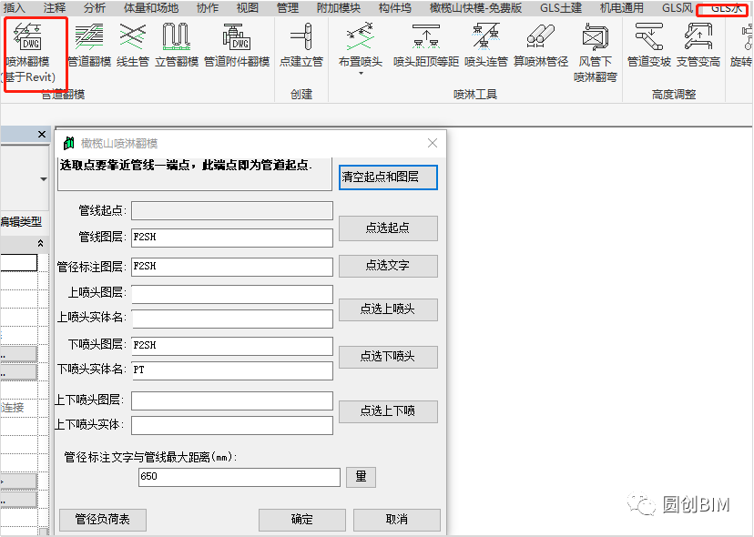Open the 附加模块 ribbon tab

tap(339, 7)
